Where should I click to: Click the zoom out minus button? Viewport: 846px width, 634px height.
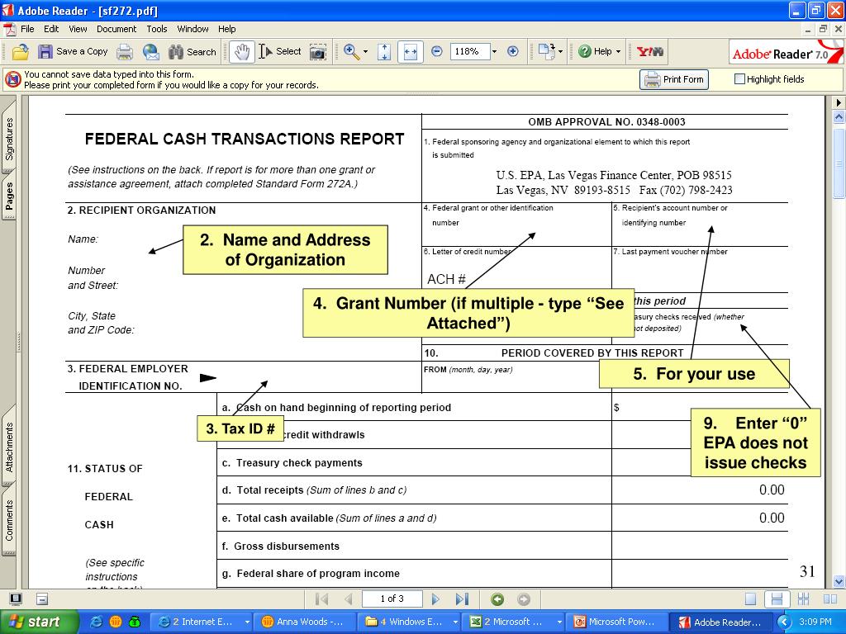coord(437,52)
